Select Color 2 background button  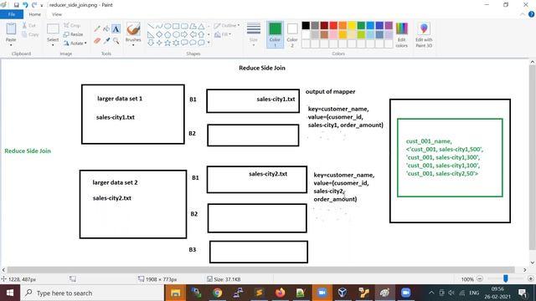pos(292,34)
